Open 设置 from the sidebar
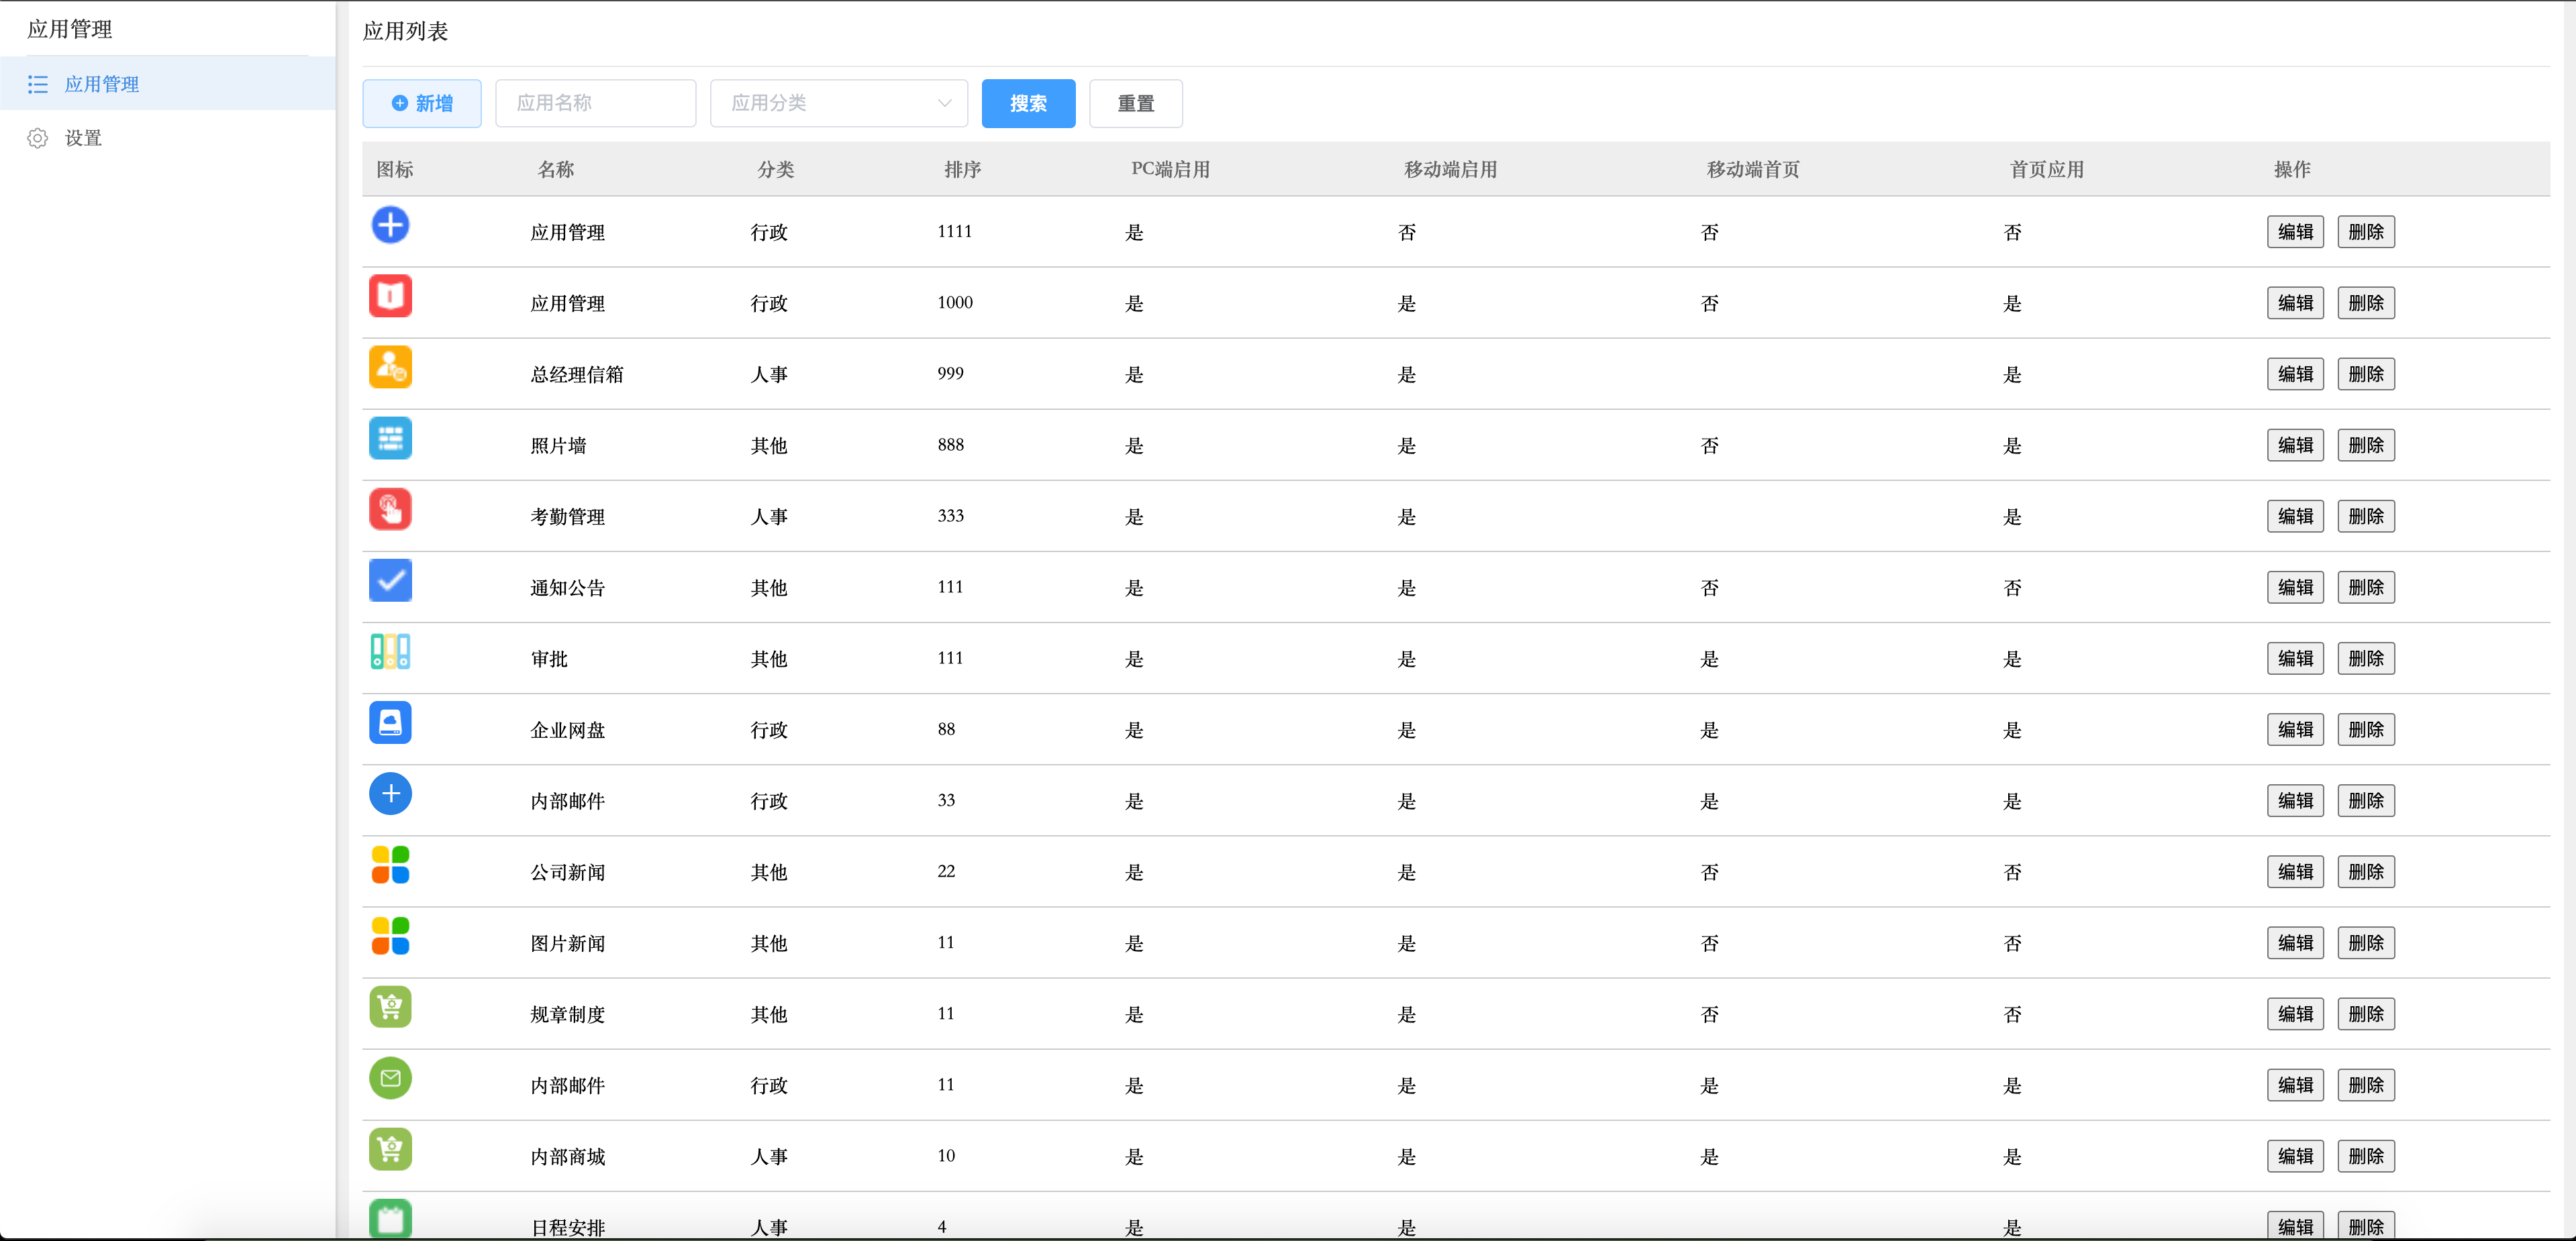 pyautogui.click(x=83, y=138)
